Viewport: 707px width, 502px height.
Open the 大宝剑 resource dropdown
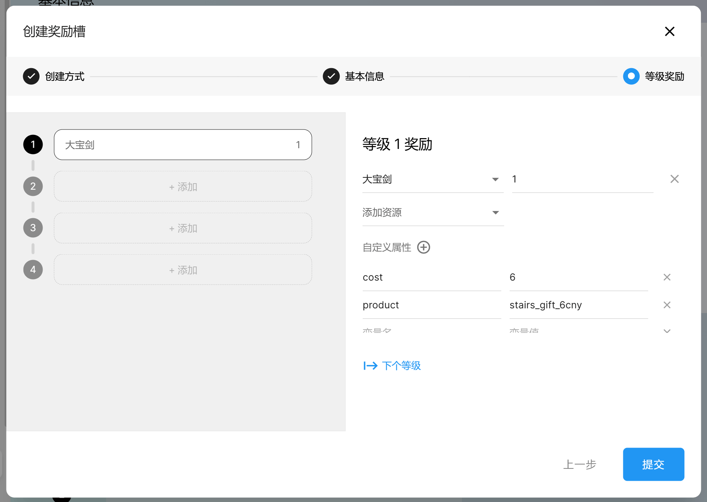point(432,179)
